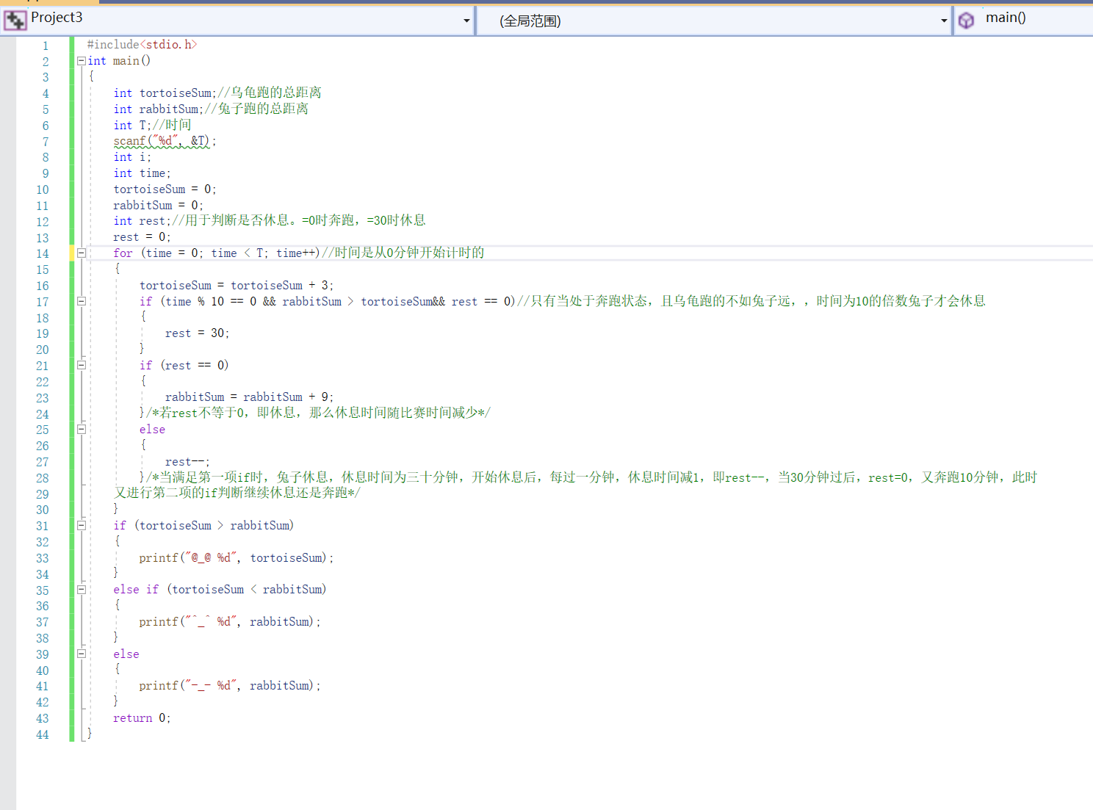1093x810 pixels.
Task: Collapse the if block on line 17
Action: [x=82, y=301]
